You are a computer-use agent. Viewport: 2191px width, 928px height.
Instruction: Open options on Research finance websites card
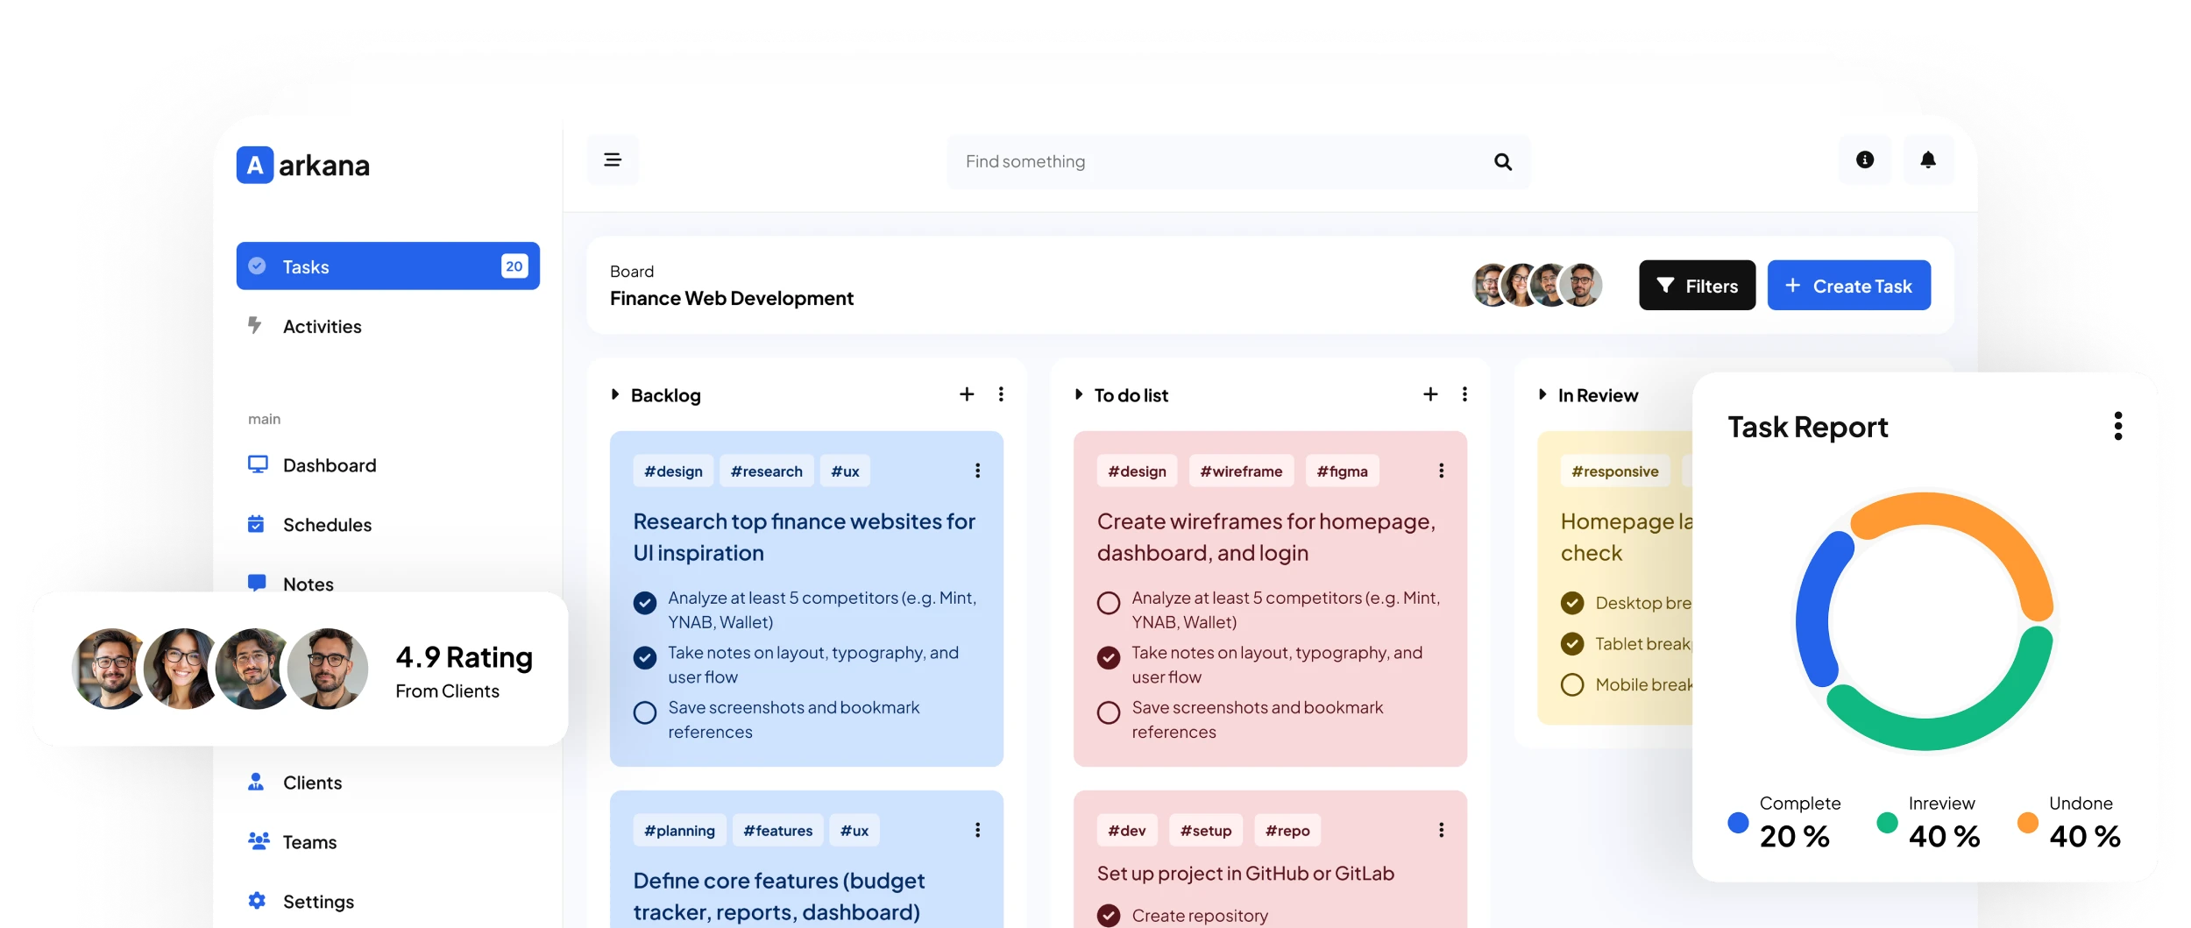tap(977, 471)
